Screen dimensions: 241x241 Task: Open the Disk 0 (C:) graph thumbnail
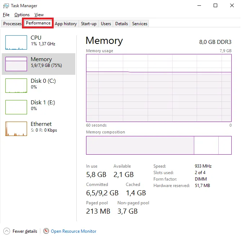click(16, 86)
